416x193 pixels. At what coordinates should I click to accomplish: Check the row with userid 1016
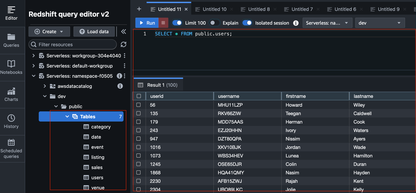[x=139, y=147]
